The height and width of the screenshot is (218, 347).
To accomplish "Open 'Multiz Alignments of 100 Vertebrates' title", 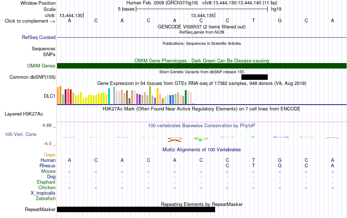I will [x=202, y=150].
